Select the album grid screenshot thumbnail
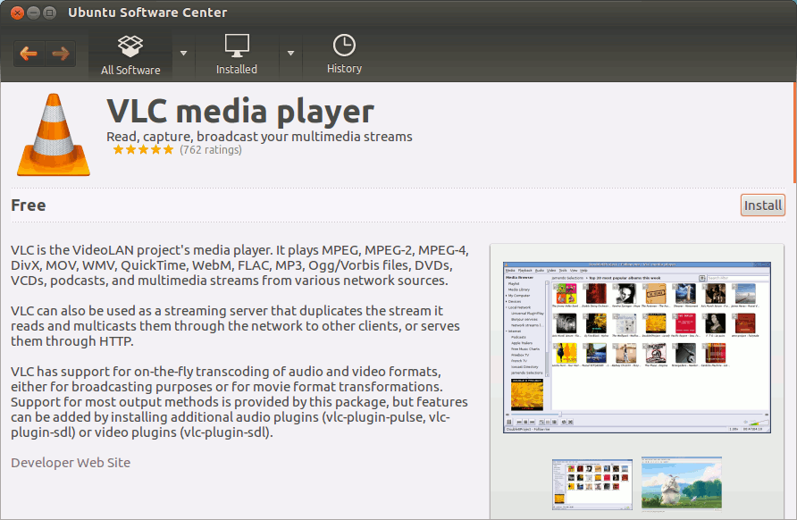 click(591, 485)
